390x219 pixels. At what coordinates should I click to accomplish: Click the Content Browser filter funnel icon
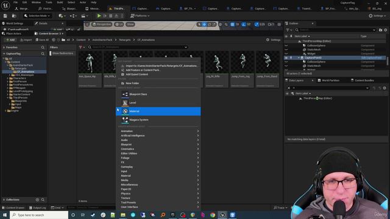pos(80,47)
